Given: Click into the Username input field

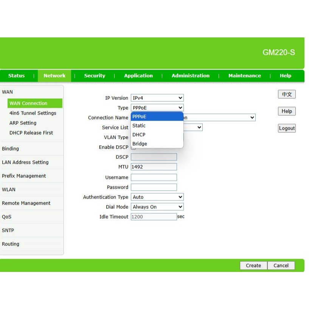Looking at the screenshot, I should 154,177.
